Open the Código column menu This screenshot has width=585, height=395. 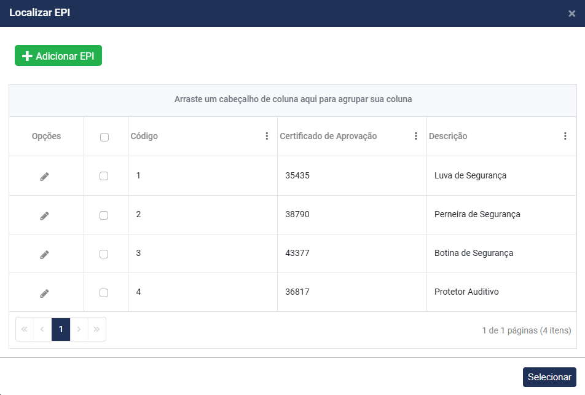[x=267, y=136]
